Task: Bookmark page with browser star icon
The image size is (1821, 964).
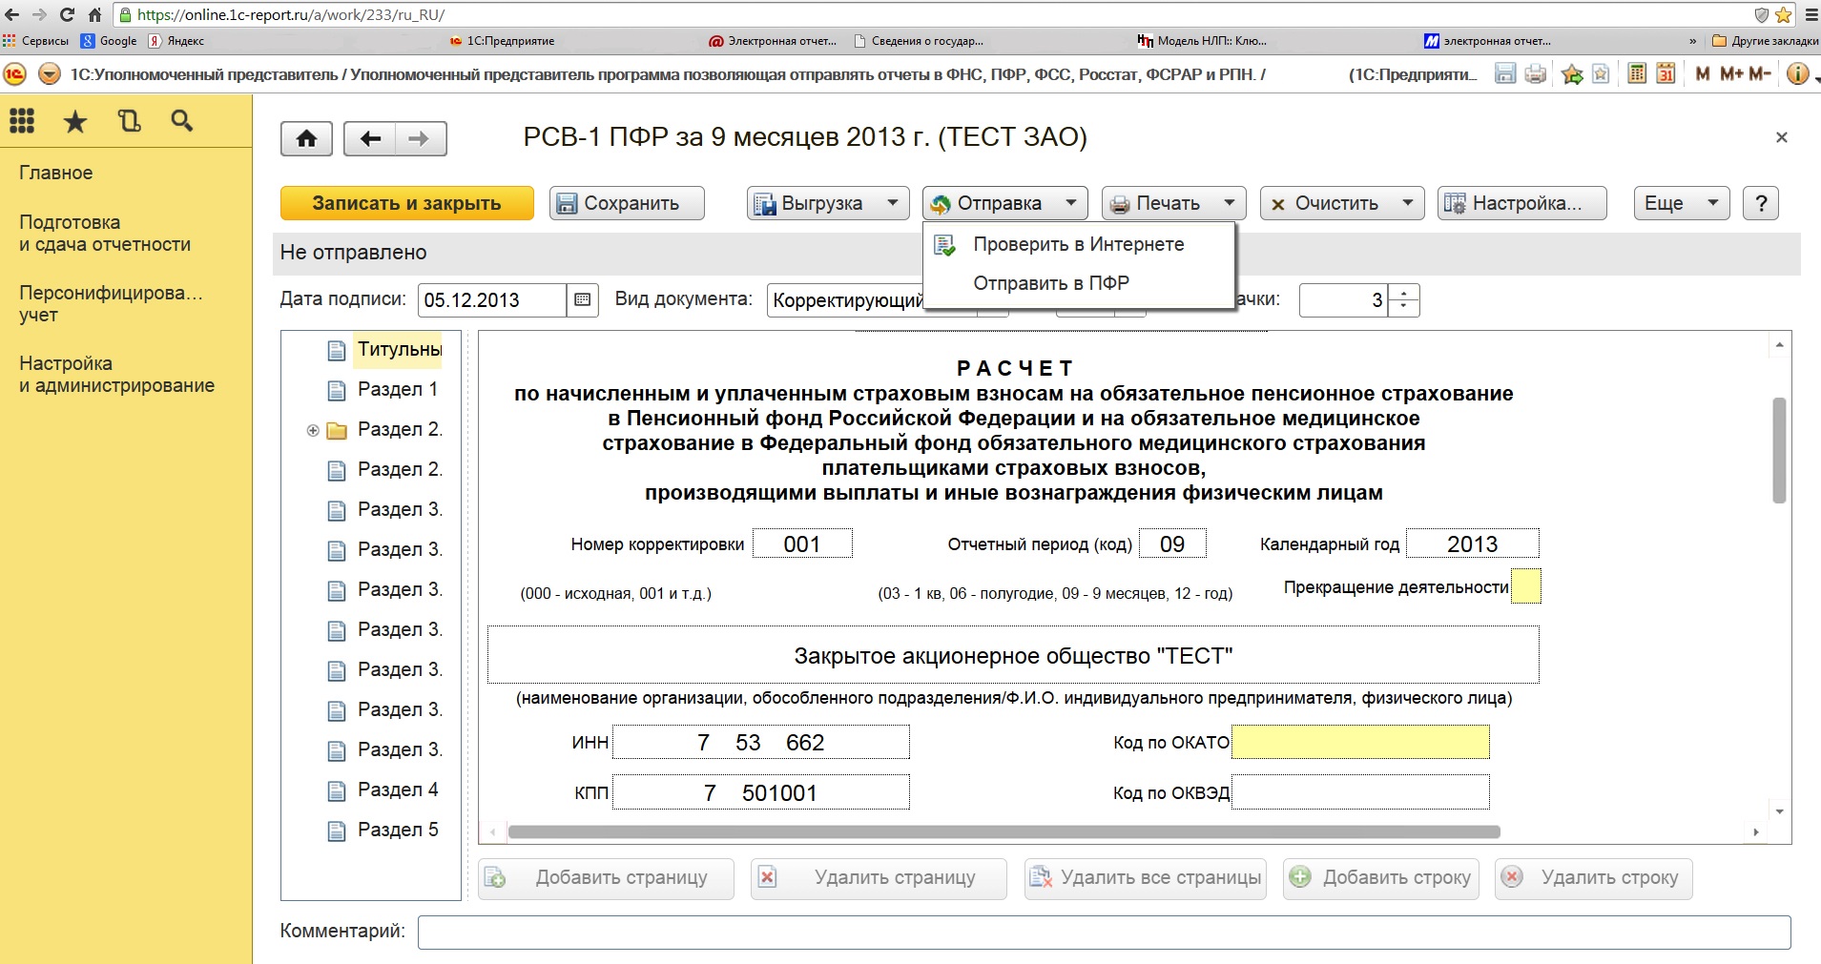Action: pyautogui.click(x=1783, y=14)
